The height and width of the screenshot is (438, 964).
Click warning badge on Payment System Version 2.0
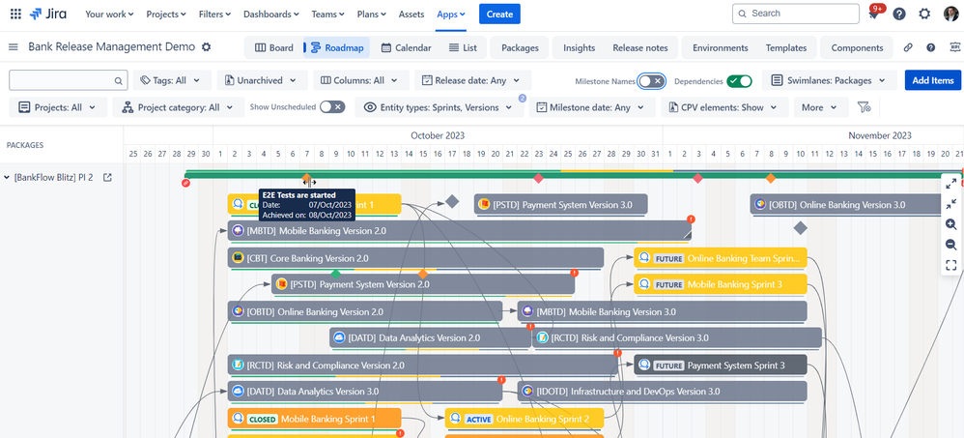point(574,273)
